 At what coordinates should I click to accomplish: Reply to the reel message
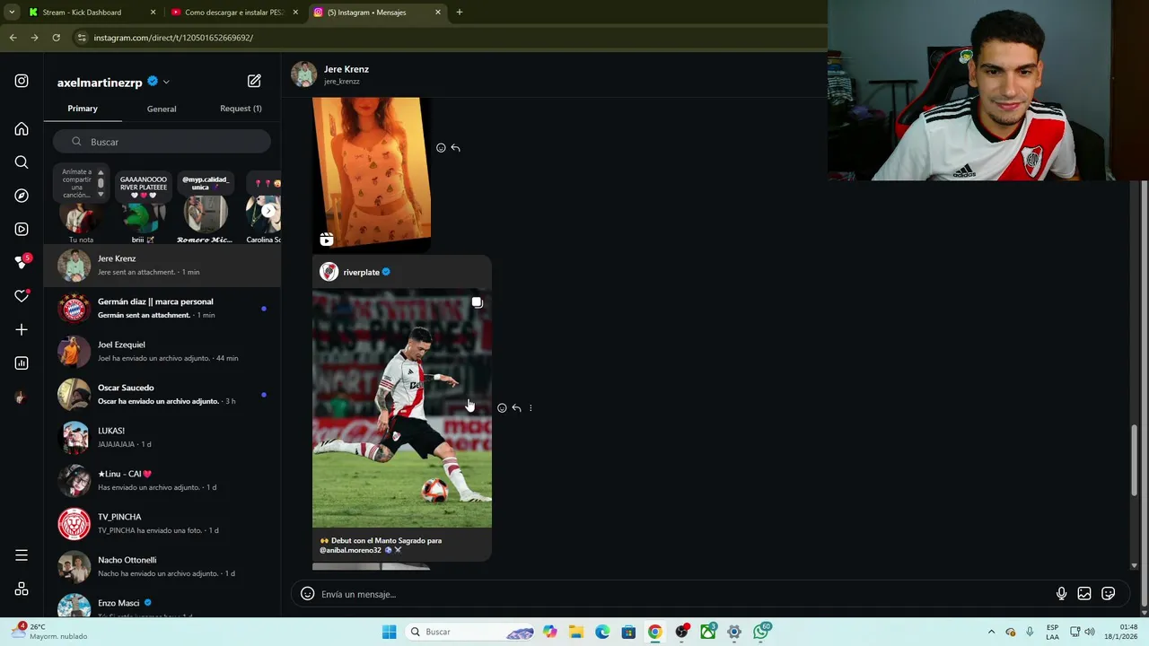click(x=455, y=148)
